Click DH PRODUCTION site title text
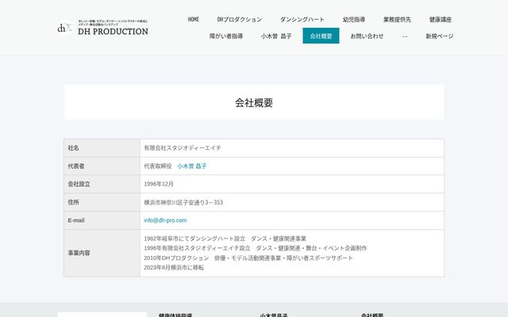 point(113,32)
